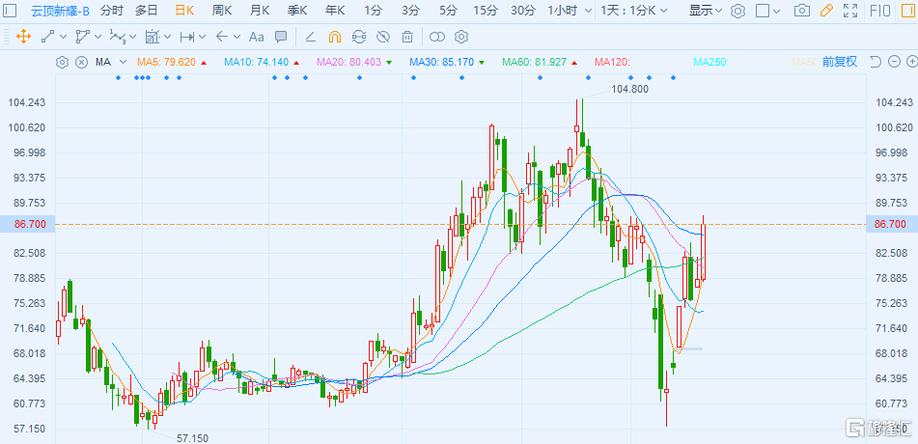918x444 pixels.
Task: Click the camera screenshot icon
Action: click(x=801, y=12)
